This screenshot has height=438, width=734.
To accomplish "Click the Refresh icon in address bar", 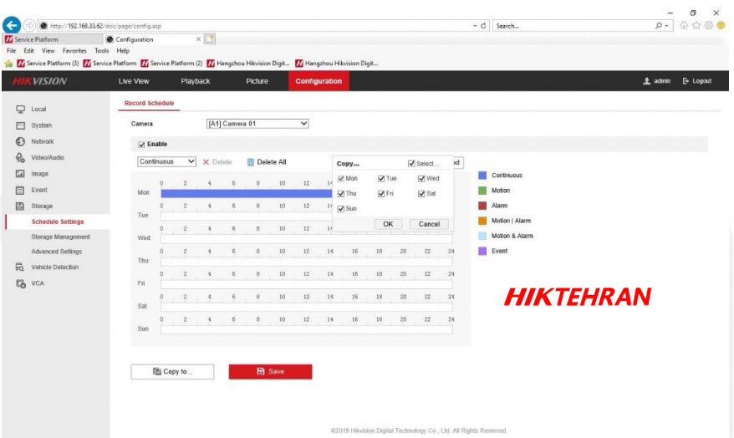I will (x=483, y=26).
